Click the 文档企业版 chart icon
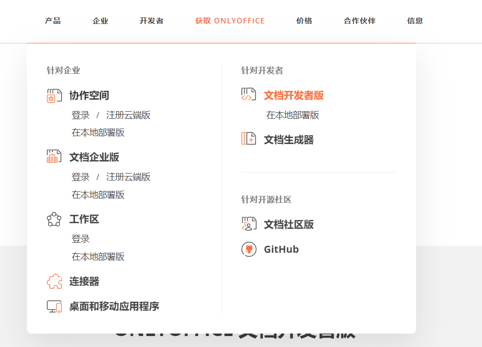This screenshot has width=482, height=347. point(54,157)
